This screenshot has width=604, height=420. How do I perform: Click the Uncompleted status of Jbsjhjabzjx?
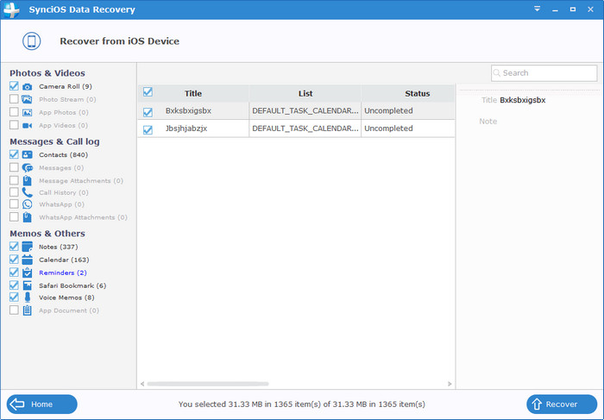pyautogui.click(x=388, y=129)
